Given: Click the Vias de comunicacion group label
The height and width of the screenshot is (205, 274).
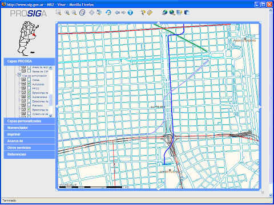Looking at the screenshot, I should point(34,76).
